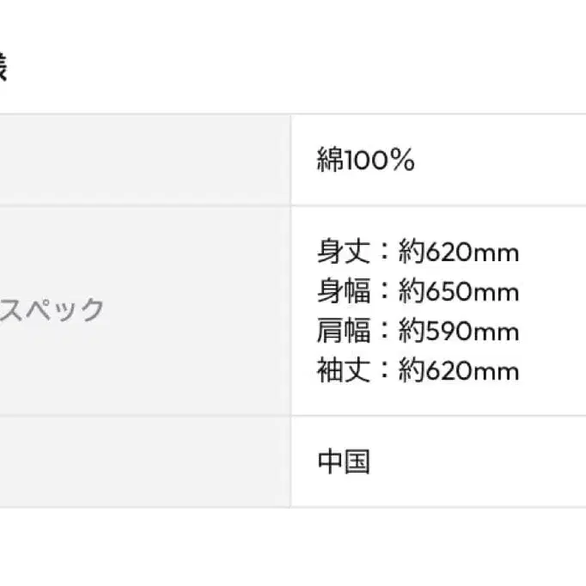This screenshot has width=586, height=586.
Task: Click empty space right of the 肩幅 measurement line
Action: (x=554, y=332)
